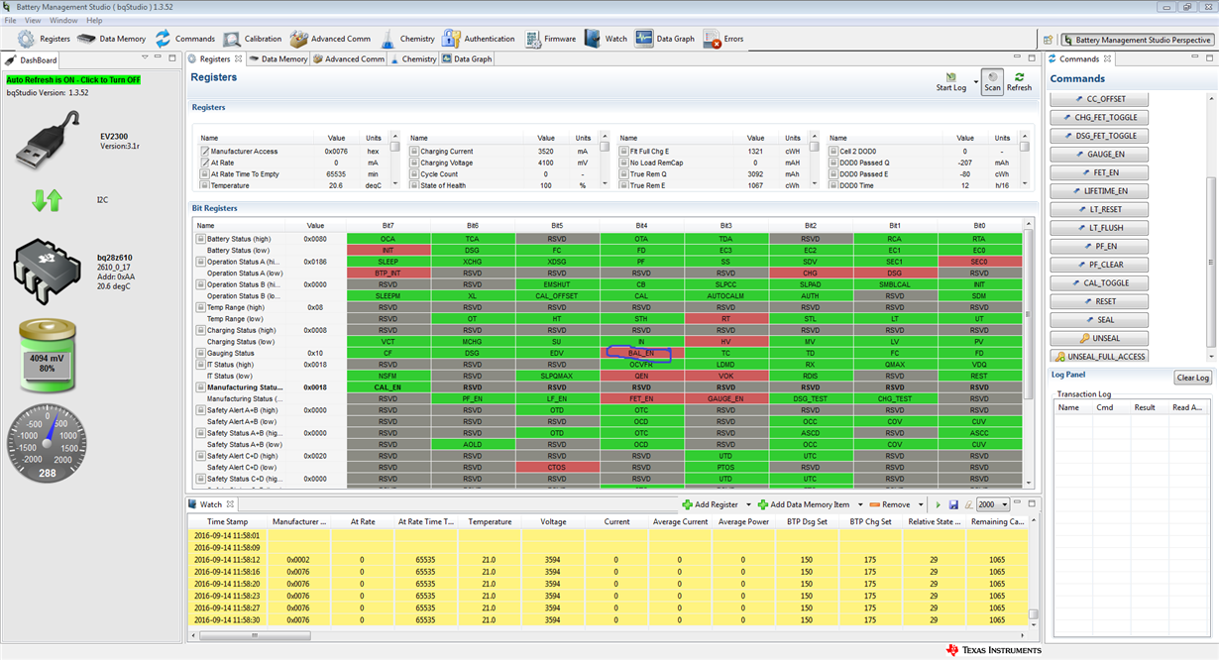This screenshot has height=660, width=1219.
Task: Click the Commands panel vertical scrollbar
Action: point(1210,263)
